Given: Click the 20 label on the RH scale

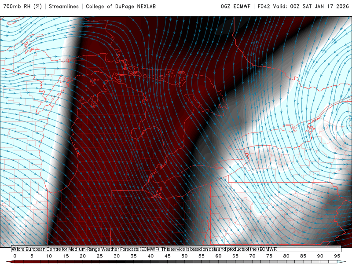Looking at the screenshot, I should [83, 256].
